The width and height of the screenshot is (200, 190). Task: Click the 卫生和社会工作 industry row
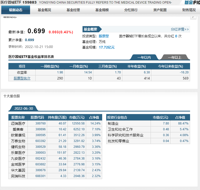148,129
